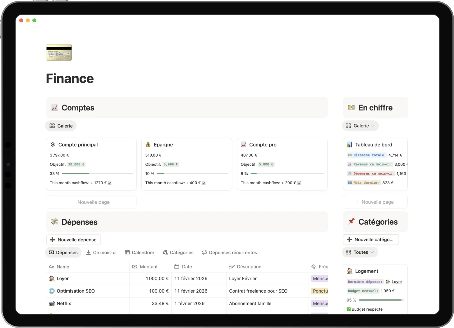
Task: Click the pushpin icon in the Catégories header
Action: pos(351,222)
